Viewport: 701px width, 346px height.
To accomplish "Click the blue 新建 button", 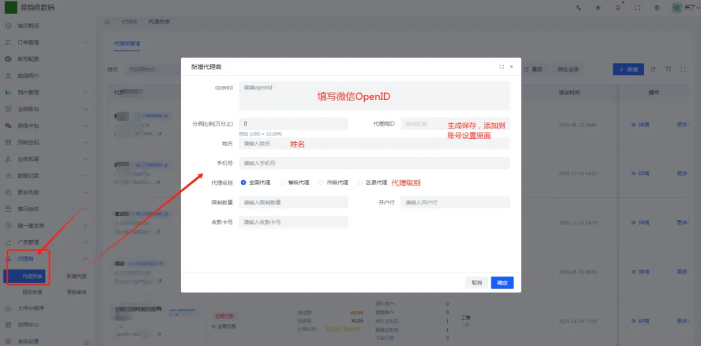I will [628, 69].
